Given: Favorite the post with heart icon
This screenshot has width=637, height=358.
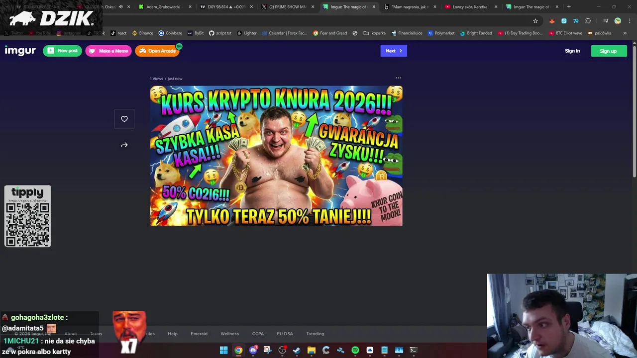Looking at the screenshot, I should [124, 119].
